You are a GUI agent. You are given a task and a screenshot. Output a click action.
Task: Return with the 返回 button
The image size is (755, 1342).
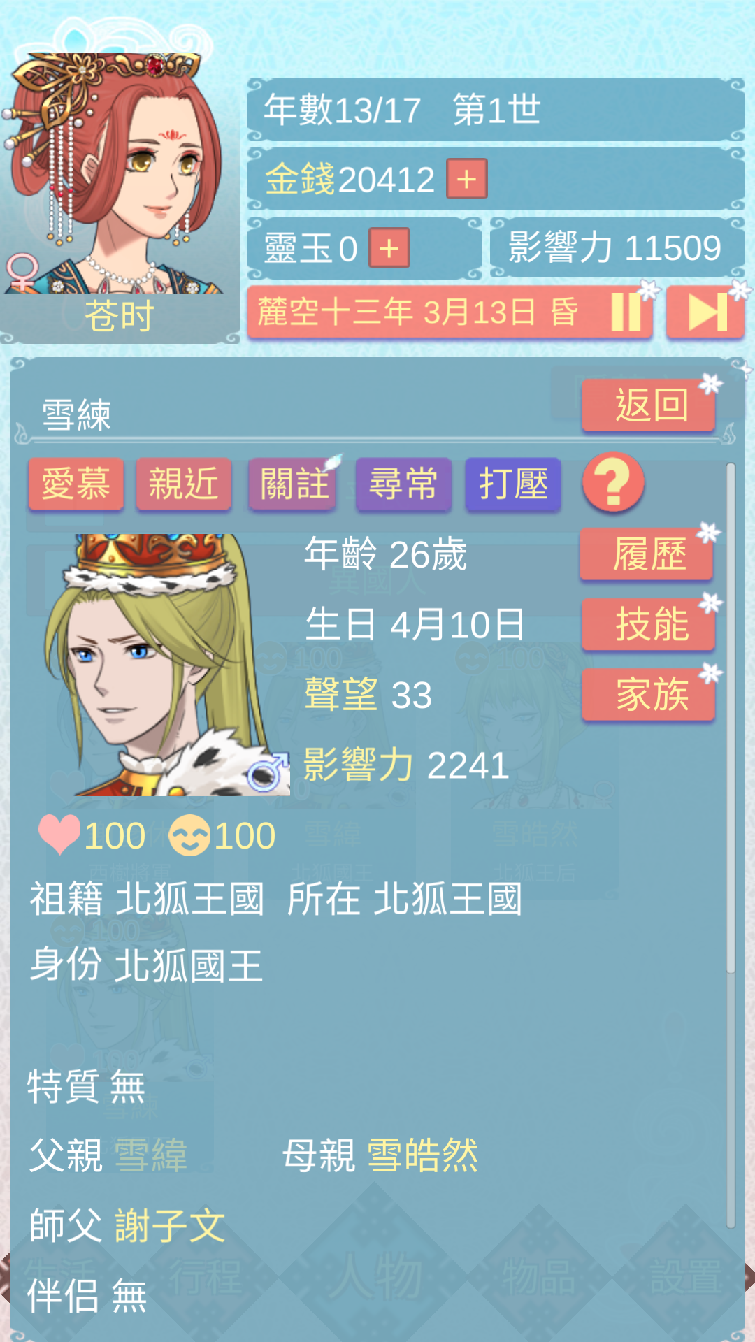click(649, 405)
